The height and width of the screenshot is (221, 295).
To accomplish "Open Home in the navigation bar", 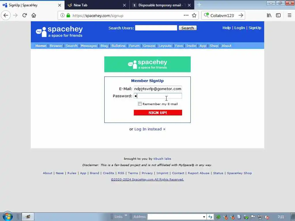I will [41, 46].
